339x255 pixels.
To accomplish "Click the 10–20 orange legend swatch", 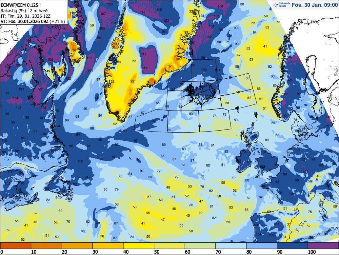I will click(46, 246).
